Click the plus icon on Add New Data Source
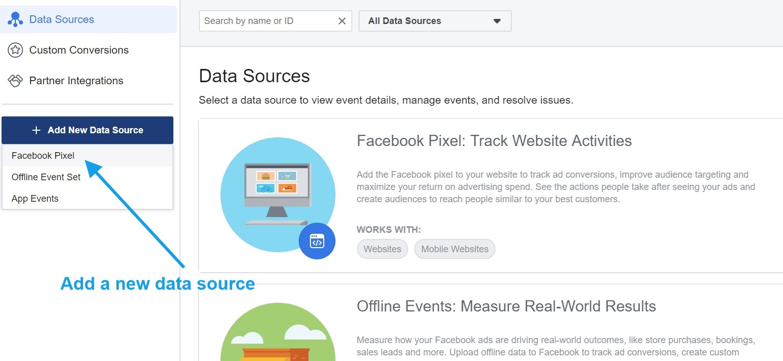 pyautogui.click(x=36, y=130)
